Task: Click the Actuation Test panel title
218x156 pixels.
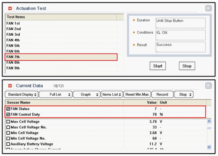Action: [x=31, y=8]
